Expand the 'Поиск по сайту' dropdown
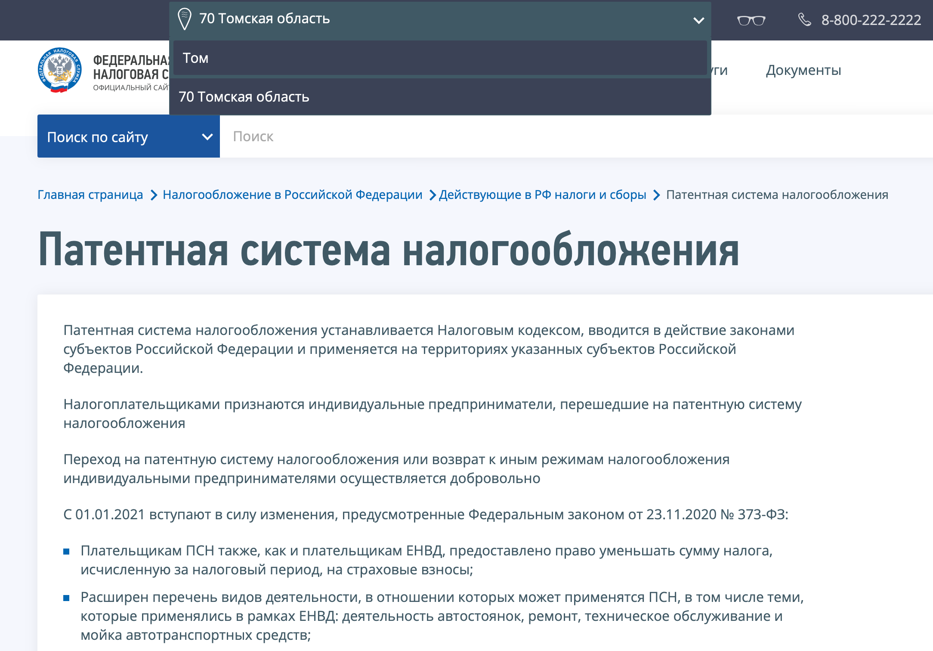The height and width of the screenshot is (651, 933). point(128,136)
